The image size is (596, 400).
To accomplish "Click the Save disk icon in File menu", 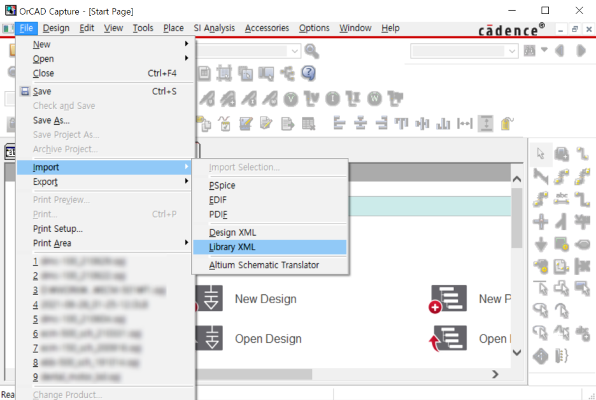I will (x=25, y=91).
